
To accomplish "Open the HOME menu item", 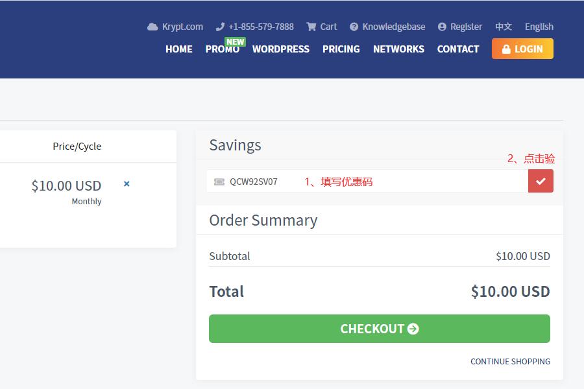I will (x=179, y=49).
